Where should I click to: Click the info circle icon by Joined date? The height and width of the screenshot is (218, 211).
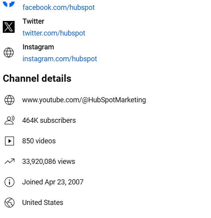[x=9, y=182]
